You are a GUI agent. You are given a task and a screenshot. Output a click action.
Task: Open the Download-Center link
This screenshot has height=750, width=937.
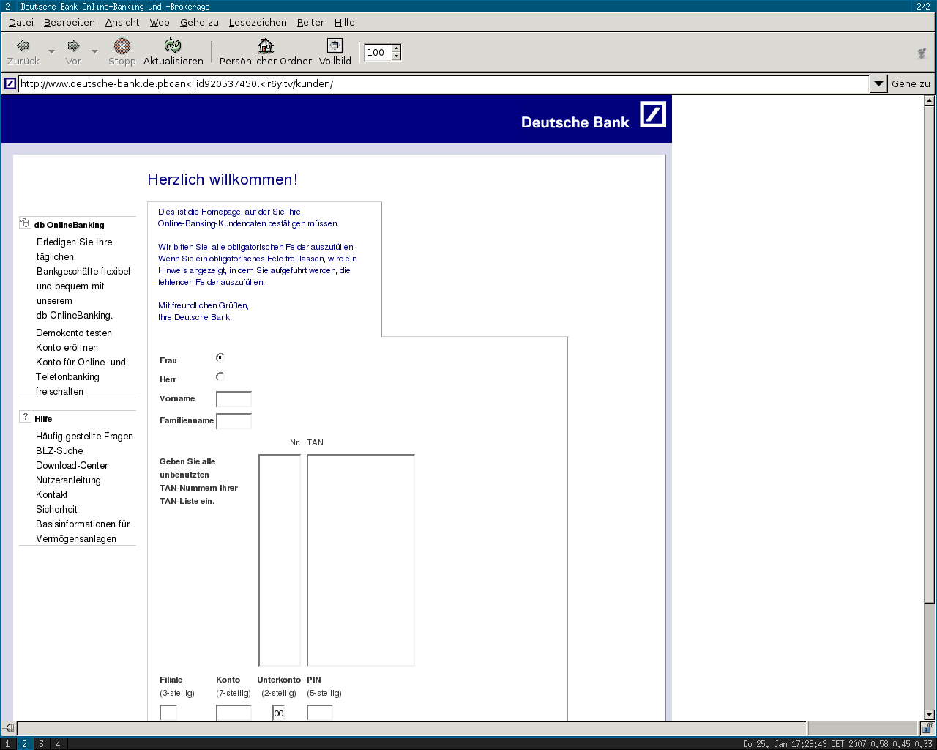click(72, 465)
